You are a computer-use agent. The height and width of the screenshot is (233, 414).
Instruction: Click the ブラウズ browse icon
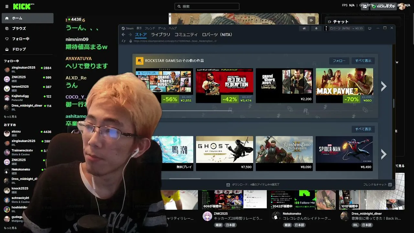7,28
